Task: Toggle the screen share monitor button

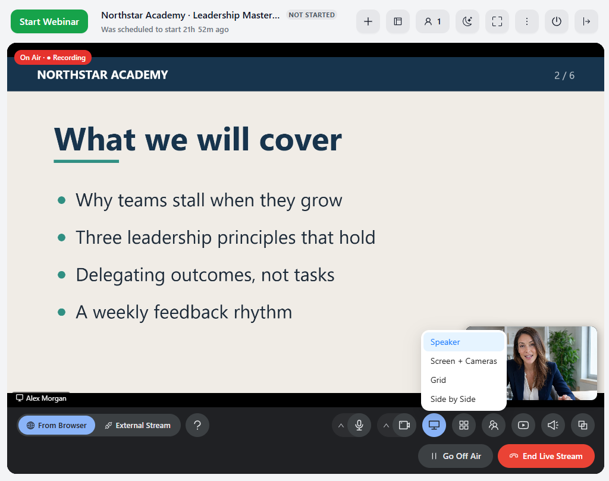Action: pos(434,426)
